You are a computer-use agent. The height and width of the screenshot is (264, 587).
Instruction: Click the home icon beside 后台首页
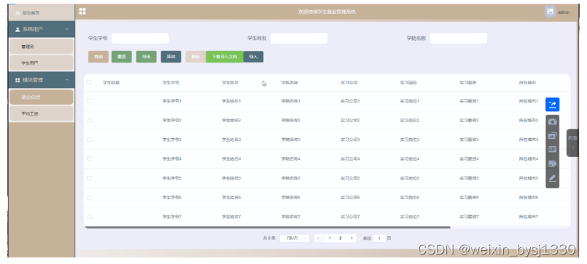18,13
